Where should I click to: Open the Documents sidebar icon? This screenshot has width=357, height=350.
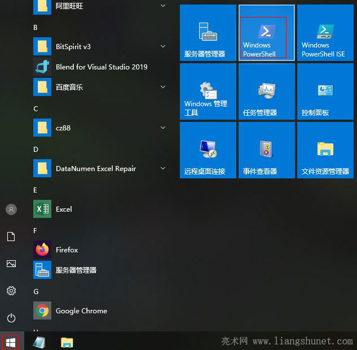point(11,237)
